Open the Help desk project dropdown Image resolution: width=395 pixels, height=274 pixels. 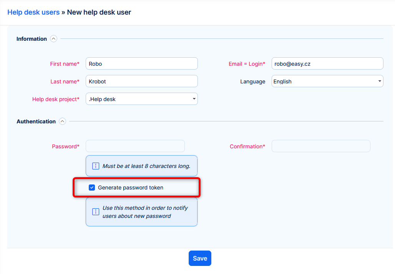(x=141, y=99)
